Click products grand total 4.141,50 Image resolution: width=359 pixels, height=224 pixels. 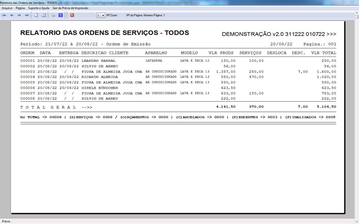point(226,107)
